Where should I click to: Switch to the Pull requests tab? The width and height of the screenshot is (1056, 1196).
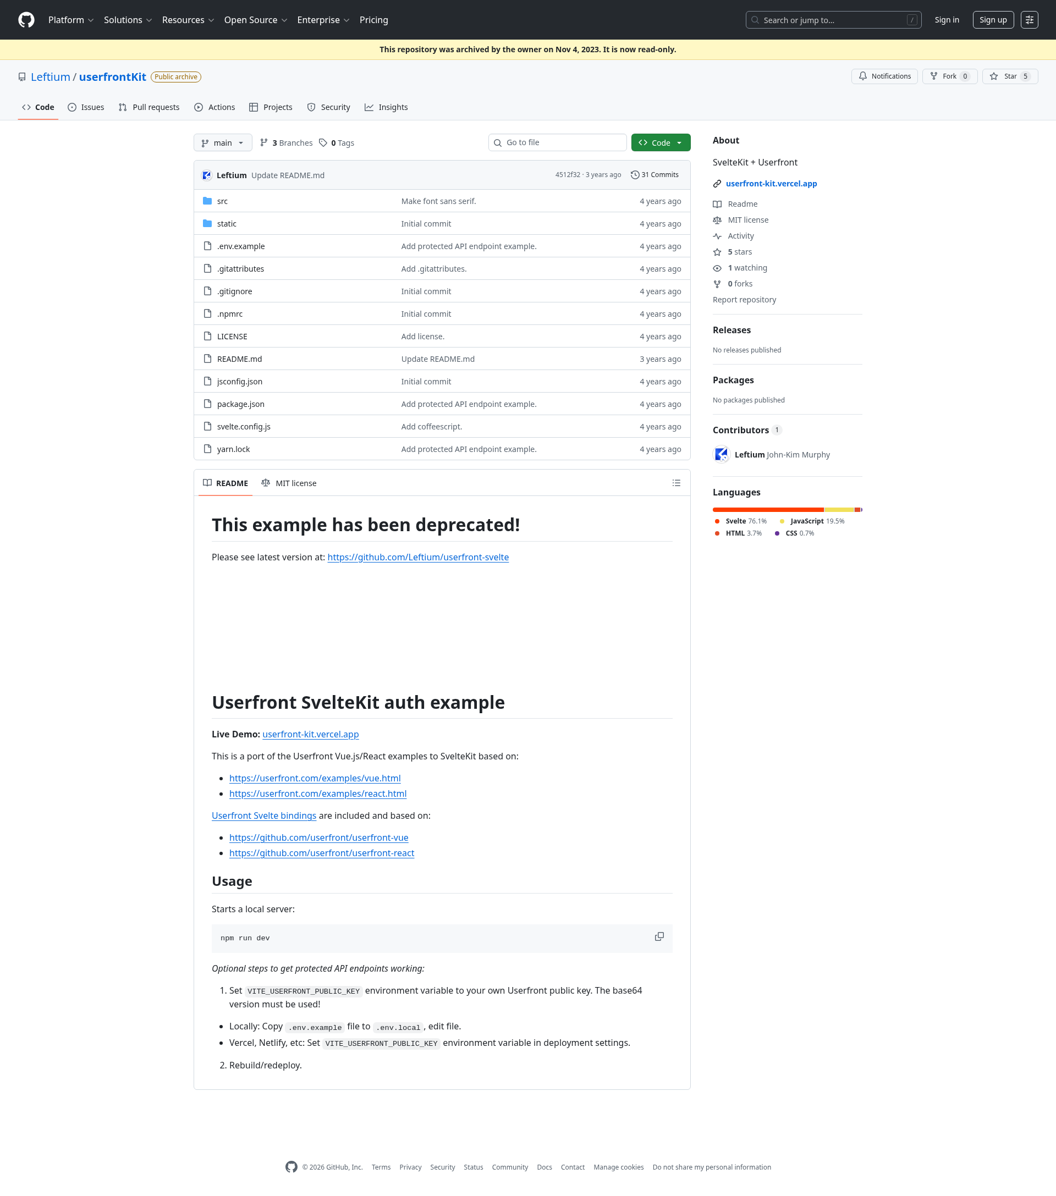coord(149,107)
